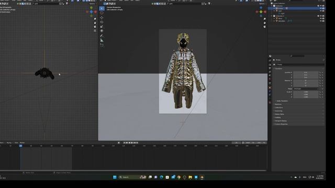Screen dimensions: 335x188
Task: Select the Cursor tool in camera viewport
Action: (102, 13)
